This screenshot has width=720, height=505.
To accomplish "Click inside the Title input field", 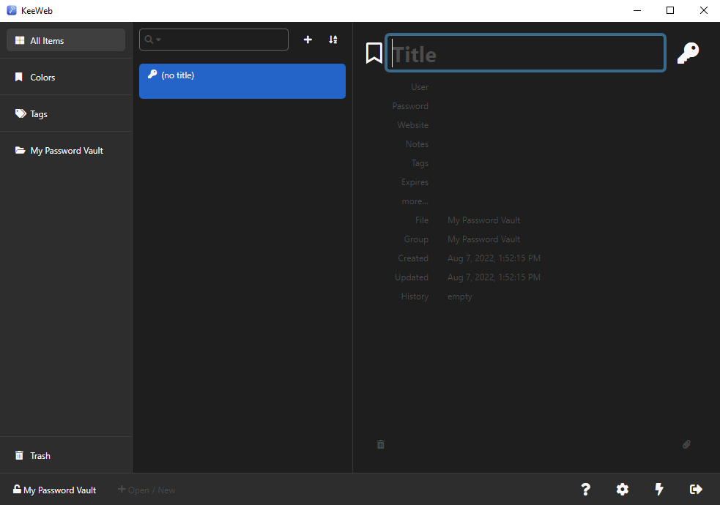I will click(525, 53).
